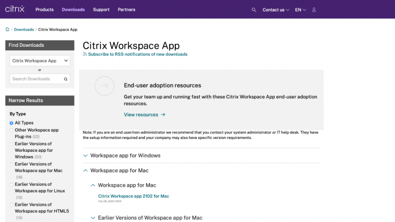This screenshot has height=222, width=395.
Task: Click Downloads breadcrumb link
Action: (x=24, y=30)
